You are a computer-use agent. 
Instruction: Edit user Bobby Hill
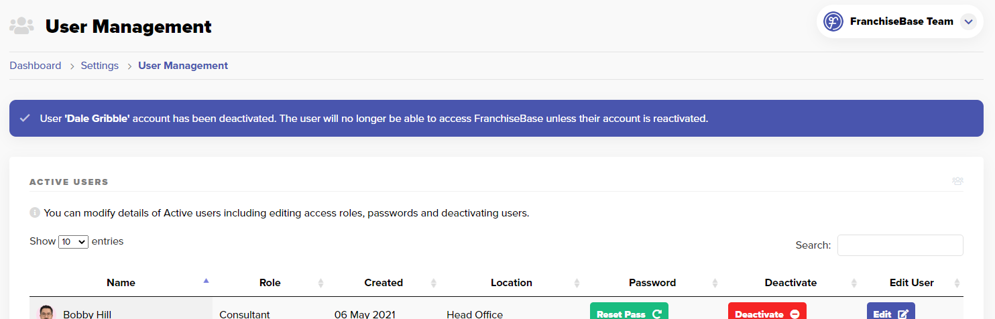[x=890, y=313]
